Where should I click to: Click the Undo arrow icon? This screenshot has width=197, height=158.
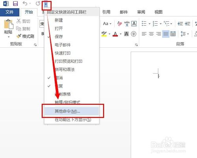tap(25, 4)
